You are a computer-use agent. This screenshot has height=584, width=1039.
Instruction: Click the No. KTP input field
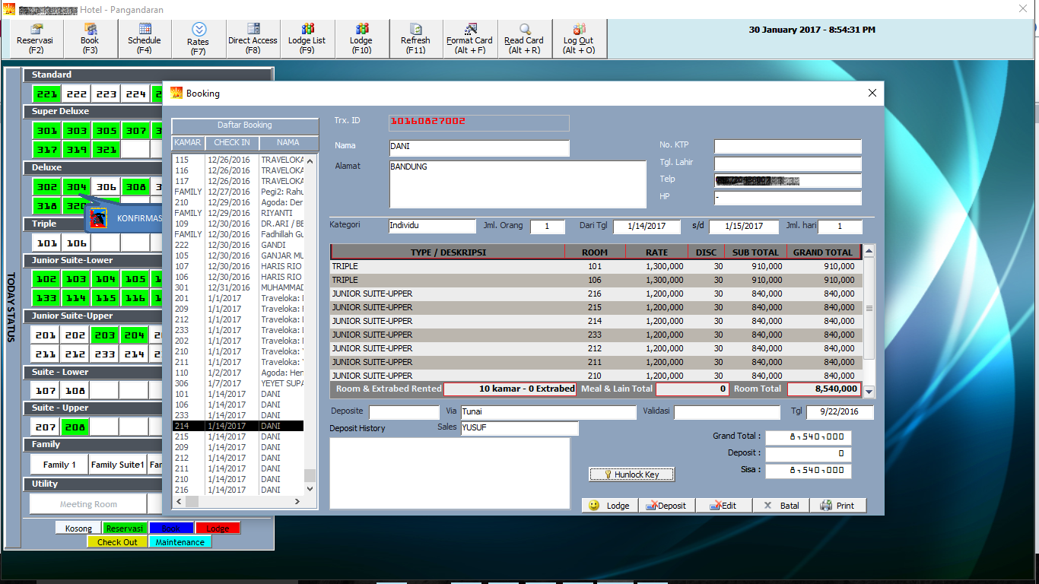787,146
